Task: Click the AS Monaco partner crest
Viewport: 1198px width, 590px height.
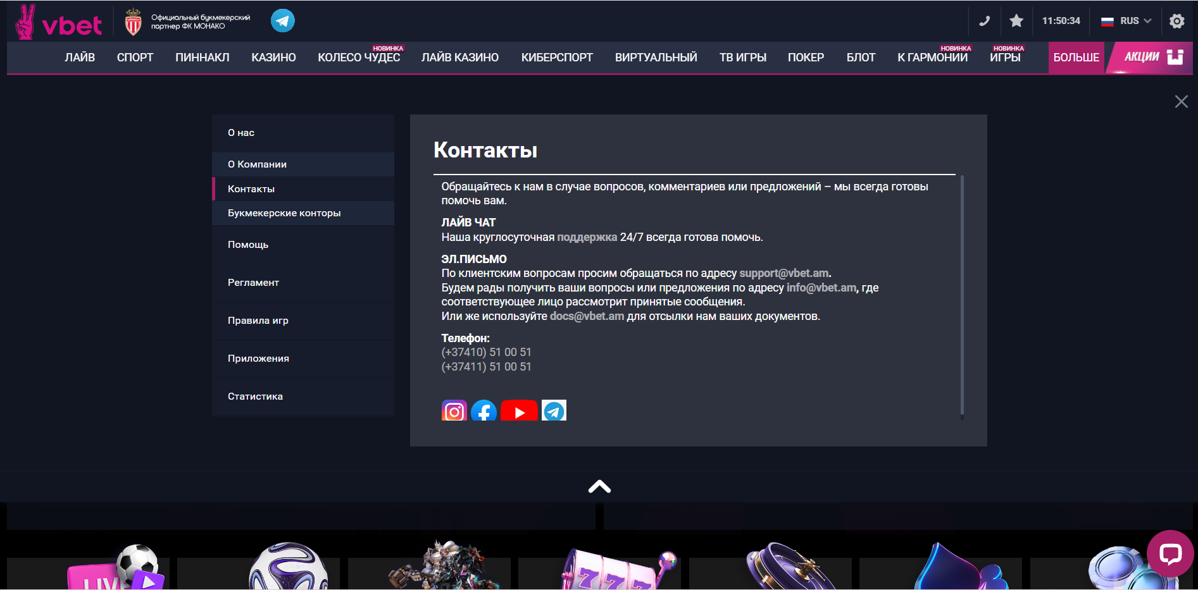Action: click(133, 22)
